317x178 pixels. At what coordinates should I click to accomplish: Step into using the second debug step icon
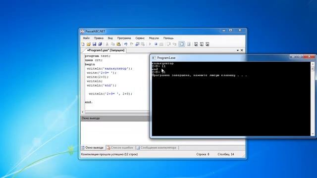[174, 44]
